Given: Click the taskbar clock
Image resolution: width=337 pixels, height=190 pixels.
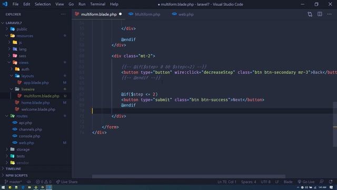Looking at the screenshot, I should click(x=322, y=187).
